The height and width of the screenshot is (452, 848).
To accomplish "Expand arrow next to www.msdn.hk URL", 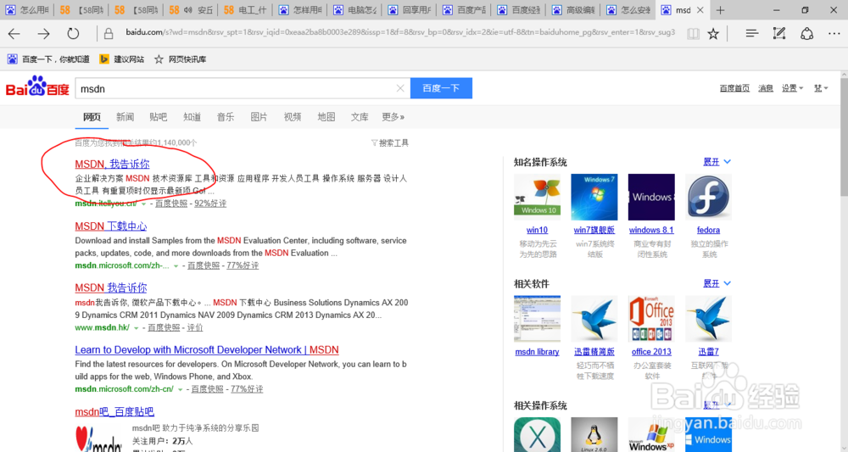I will (x=137, y=327).
